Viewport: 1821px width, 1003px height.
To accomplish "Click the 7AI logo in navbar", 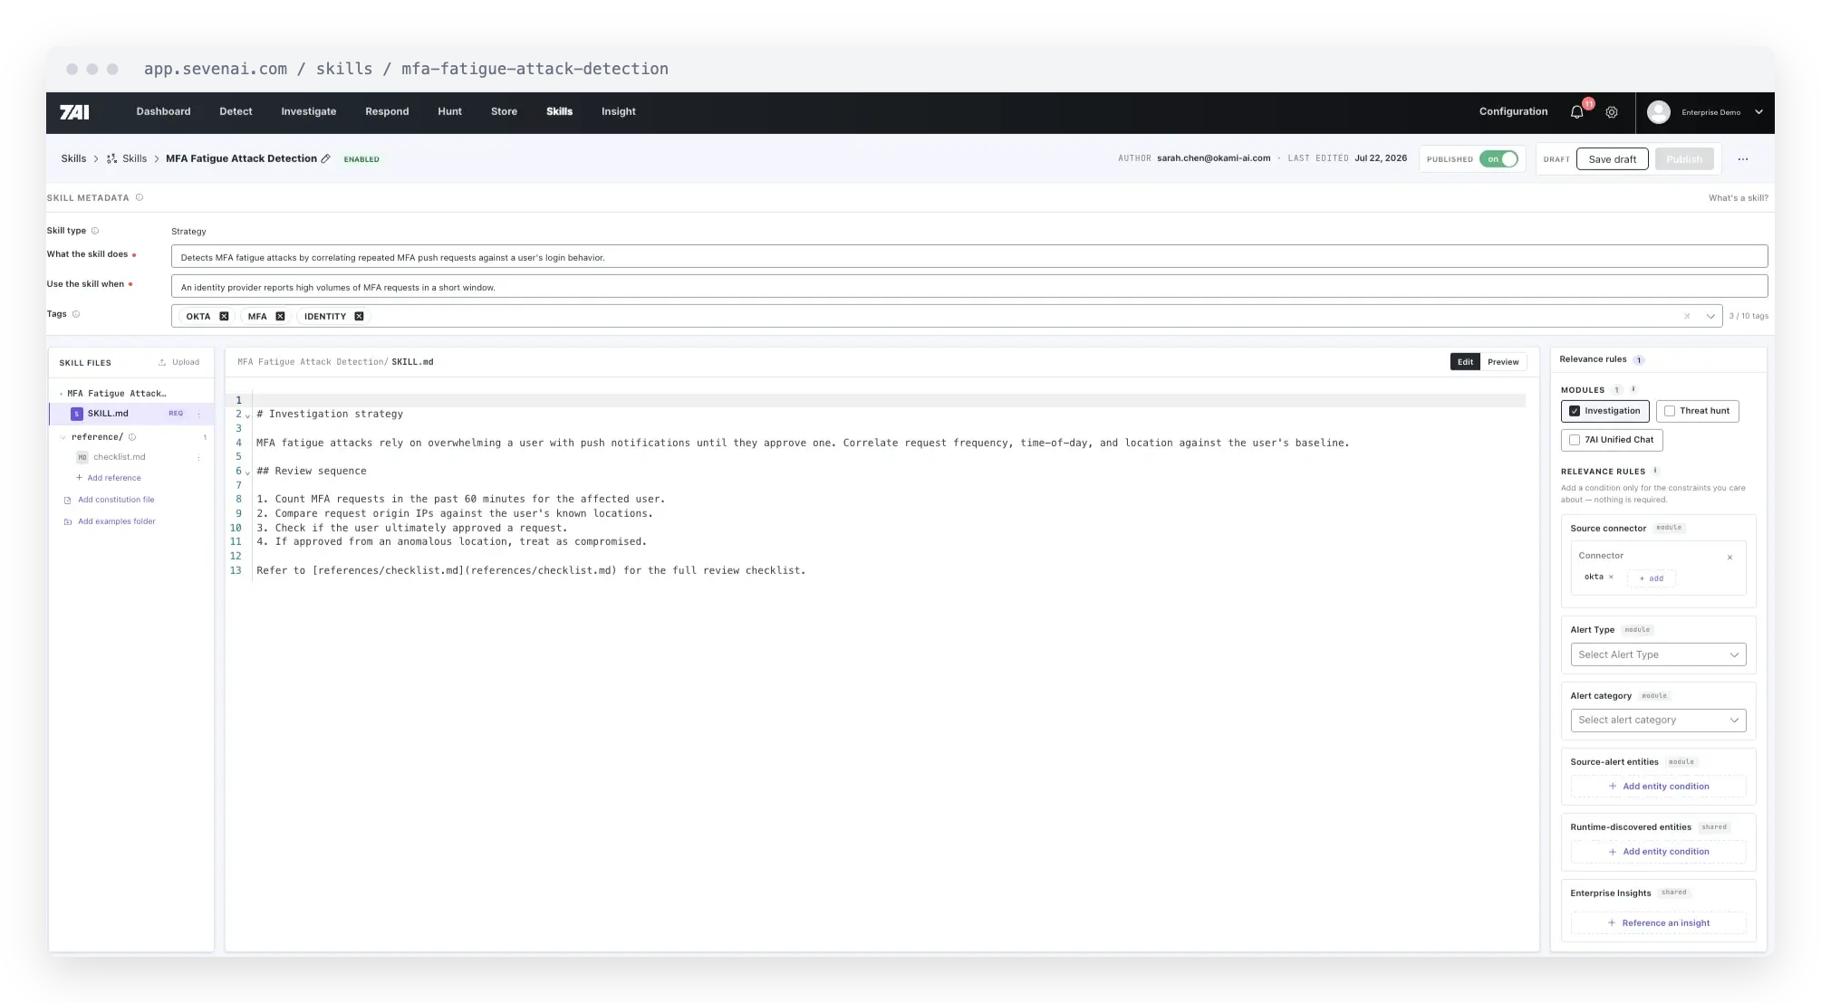I will pos(74,112).
